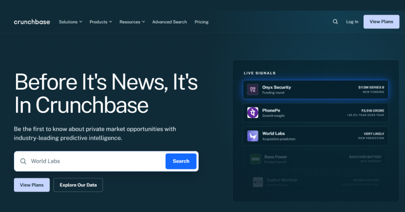Go to Pricing page

click(x=201, y=22)
